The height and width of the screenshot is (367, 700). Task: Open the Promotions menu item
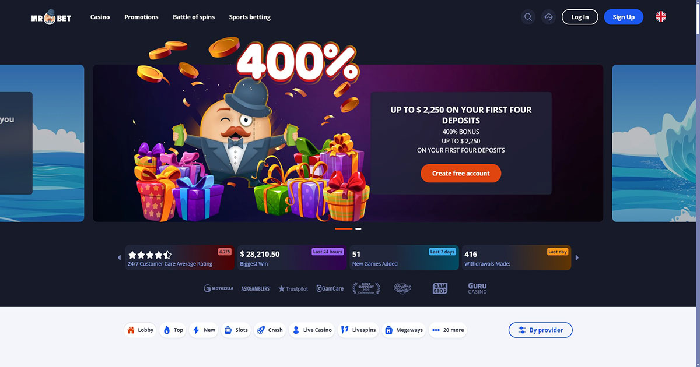coord(141,17)
